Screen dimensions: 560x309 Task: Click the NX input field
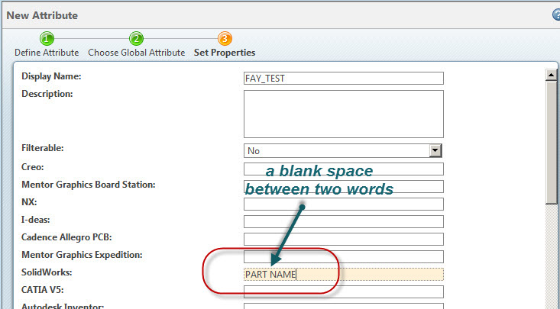click(x=343, y=204)
